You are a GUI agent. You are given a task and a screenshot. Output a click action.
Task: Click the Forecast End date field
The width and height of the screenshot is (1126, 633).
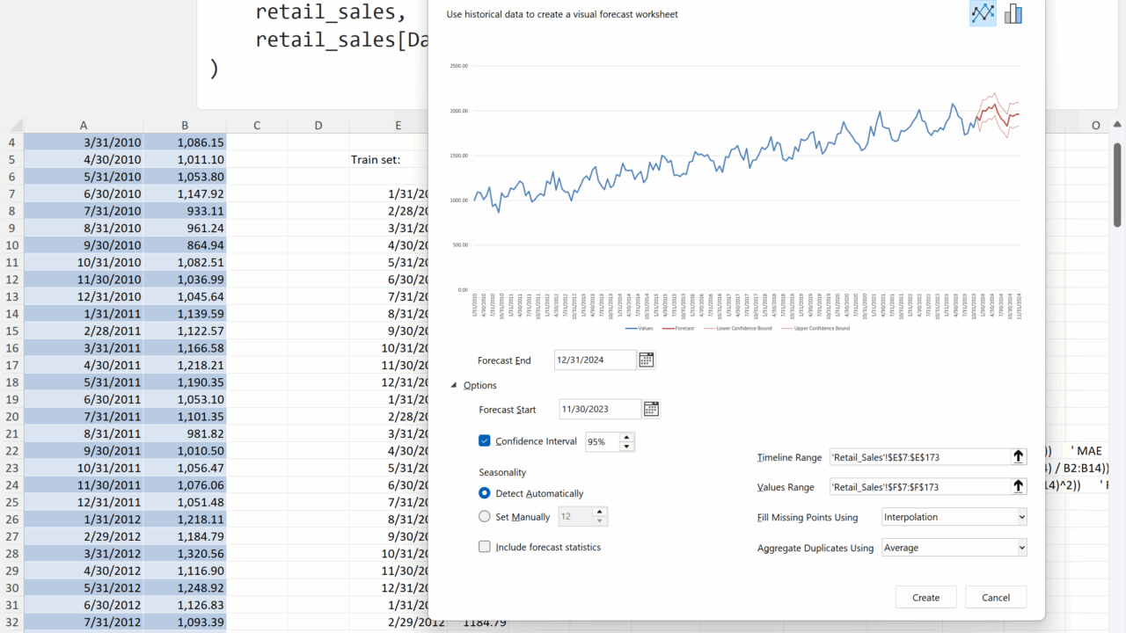(595, 360)
